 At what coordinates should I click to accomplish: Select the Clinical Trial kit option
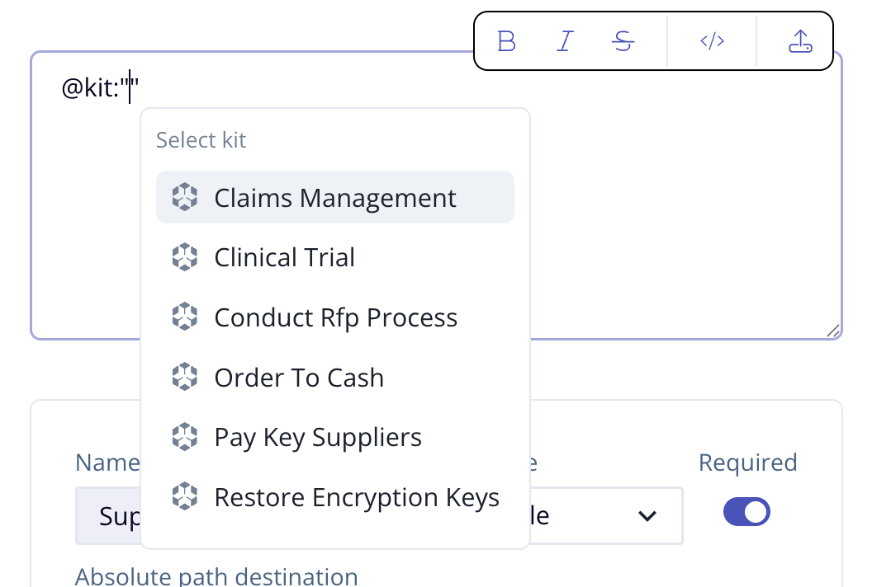(x=284, y=257)
